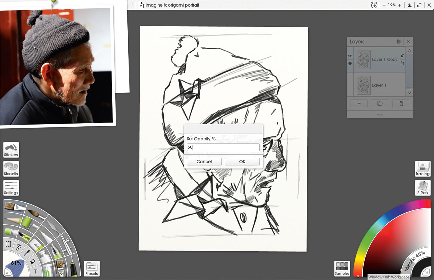Select the Custom Brush tool
This screenshot has height=280, width=434.
coord(60,268)
